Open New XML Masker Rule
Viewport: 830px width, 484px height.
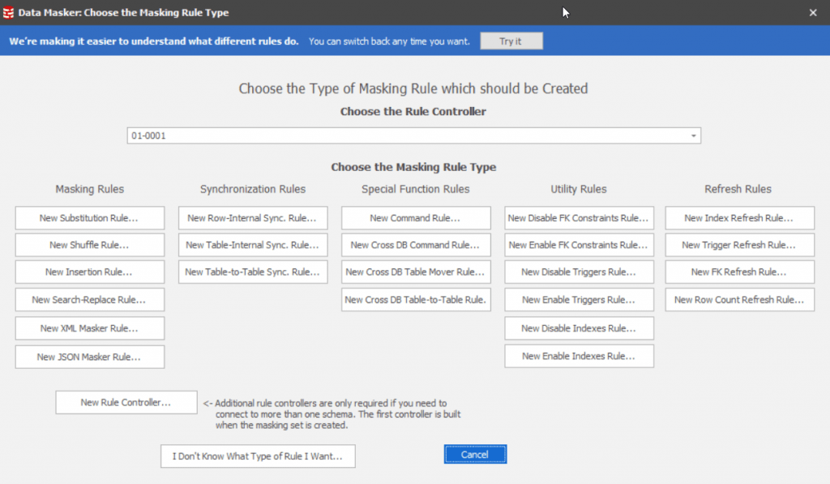point(89,328)
